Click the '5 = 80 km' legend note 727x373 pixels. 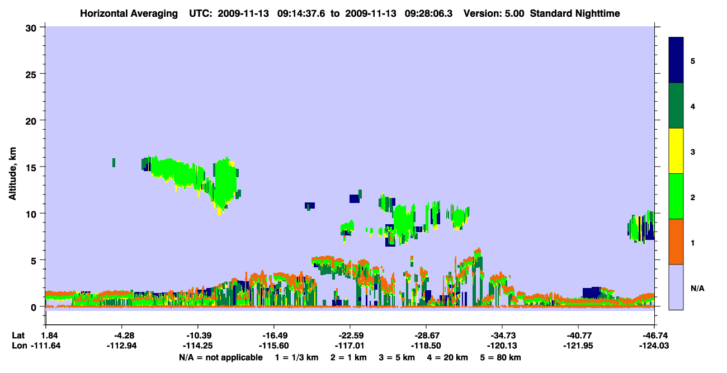pyautogui.click(x=500, y=357)
